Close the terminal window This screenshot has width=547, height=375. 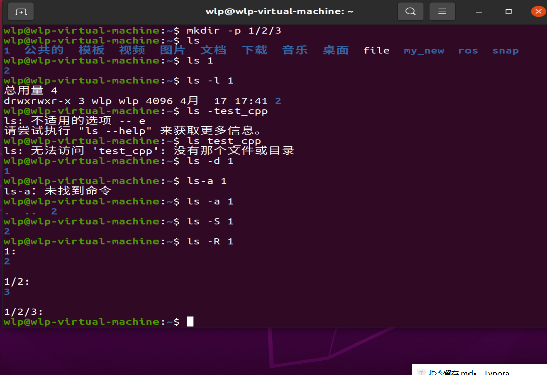[x=536, y=11]
